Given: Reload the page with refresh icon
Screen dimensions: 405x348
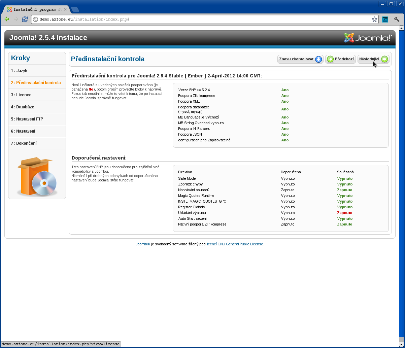Looking at the screenshot, I should click(x=25, y=19).
